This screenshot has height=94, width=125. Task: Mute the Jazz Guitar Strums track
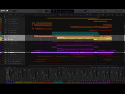[x=5, y=38]
